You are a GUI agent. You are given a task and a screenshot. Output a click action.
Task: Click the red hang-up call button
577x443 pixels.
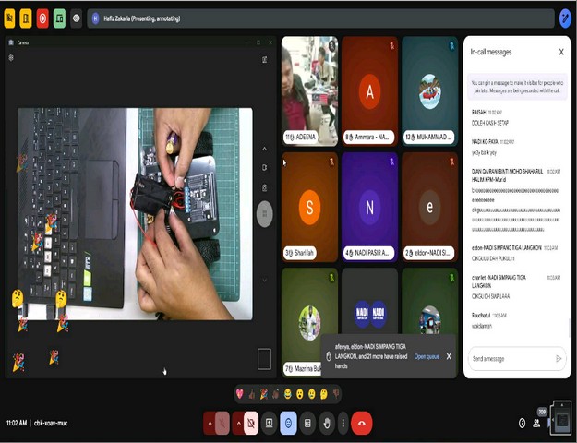coord(361,423)
